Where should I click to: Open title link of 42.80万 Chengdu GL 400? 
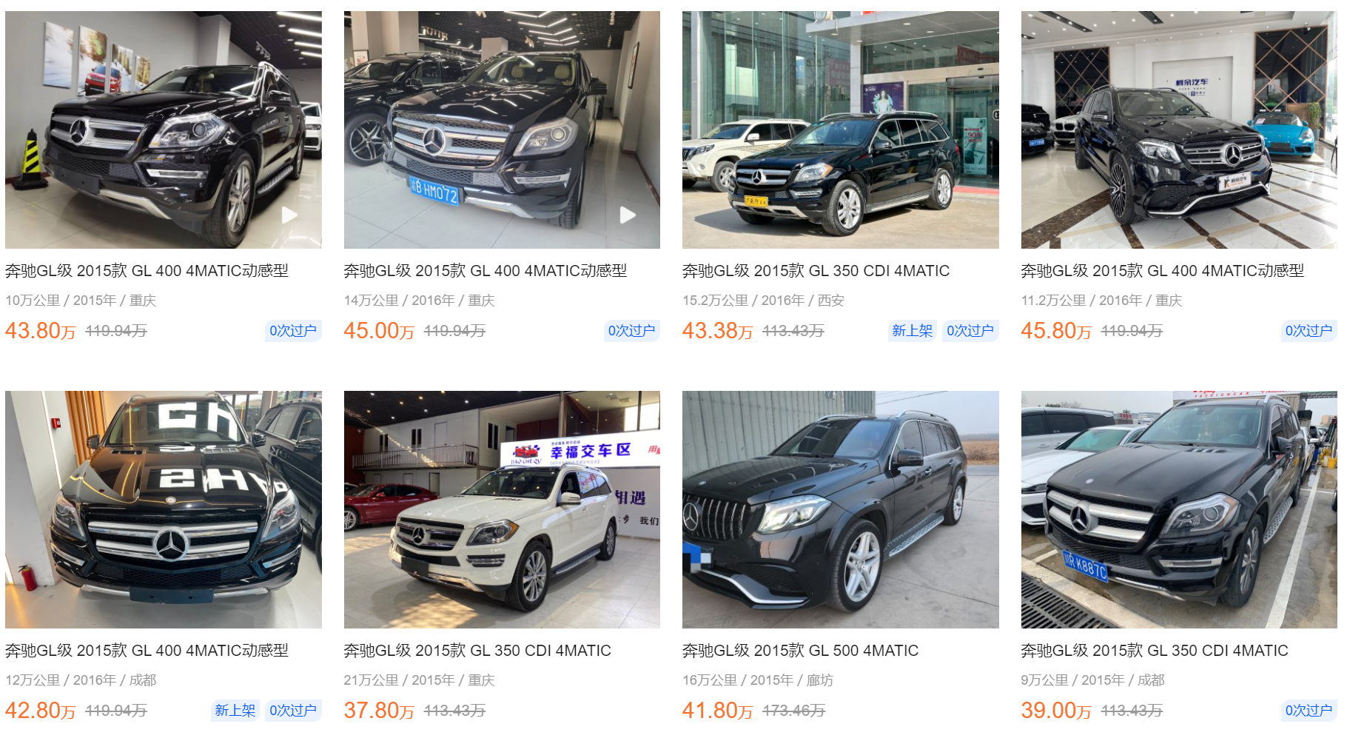(147, 651)
